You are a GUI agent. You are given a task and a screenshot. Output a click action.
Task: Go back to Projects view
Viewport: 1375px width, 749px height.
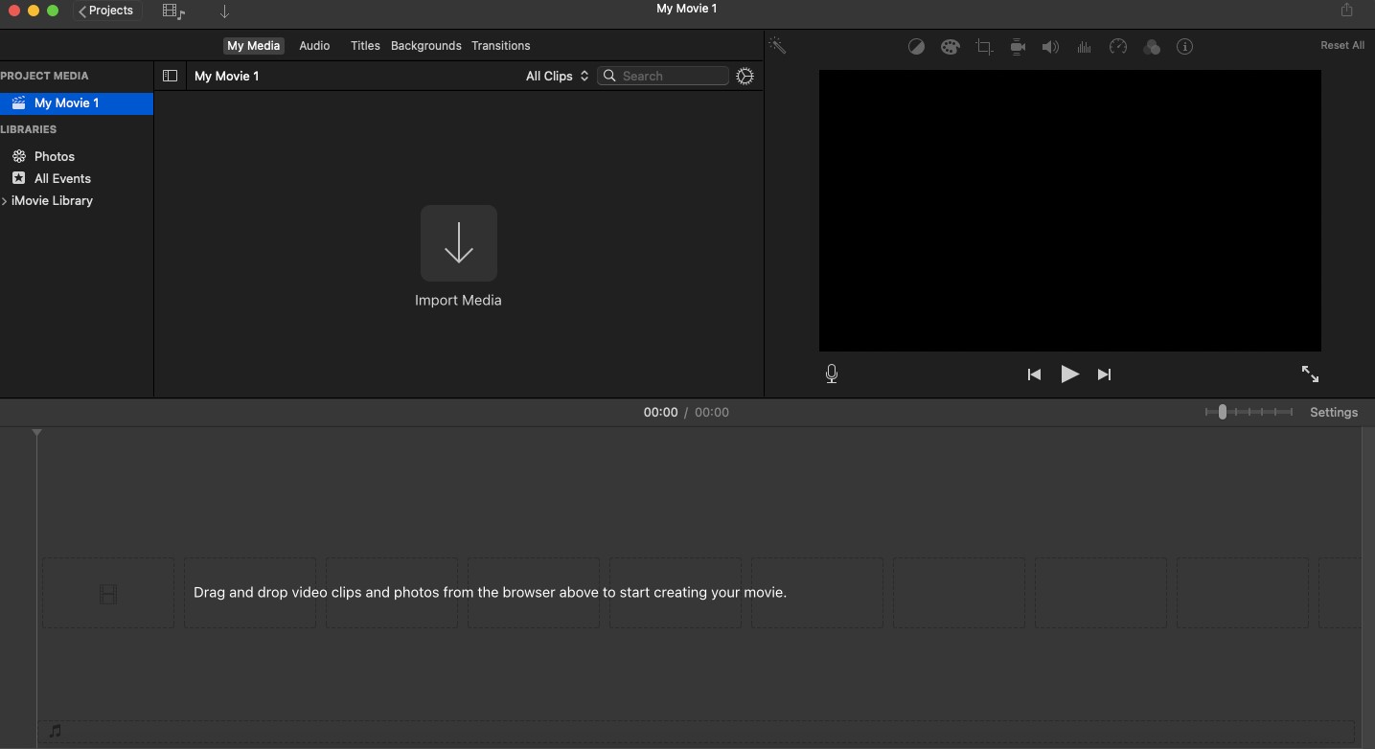click(x=106, y=11)
